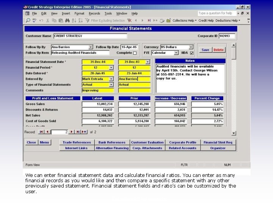Image resolution: width=273 pixels, height=205 pixels.
Task: Open Bank References
Action: click(x=112, y=142)
